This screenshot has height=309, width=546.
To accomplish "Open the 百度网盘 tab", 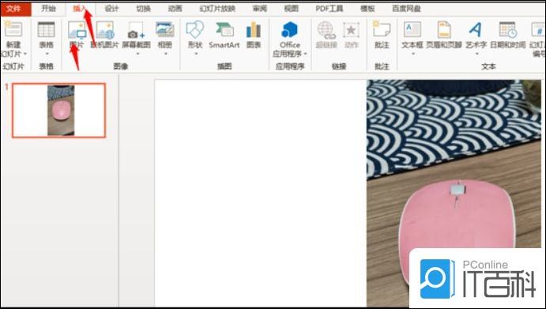I will tap(406, 9).
